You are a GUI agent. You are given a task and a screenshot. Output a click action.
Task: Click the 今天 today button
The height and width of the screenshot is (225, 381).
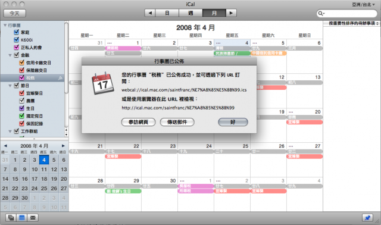pos(14,13)
